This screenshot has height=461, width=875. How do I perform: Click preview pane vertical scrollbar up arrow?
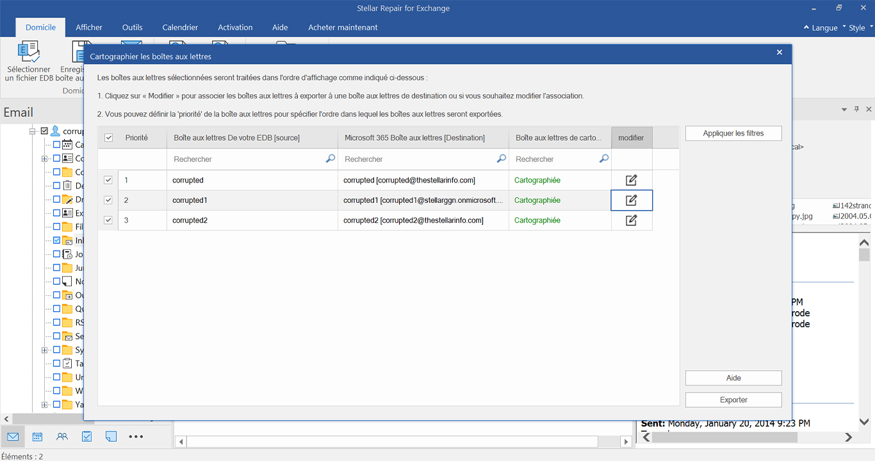tap(864, 243)
